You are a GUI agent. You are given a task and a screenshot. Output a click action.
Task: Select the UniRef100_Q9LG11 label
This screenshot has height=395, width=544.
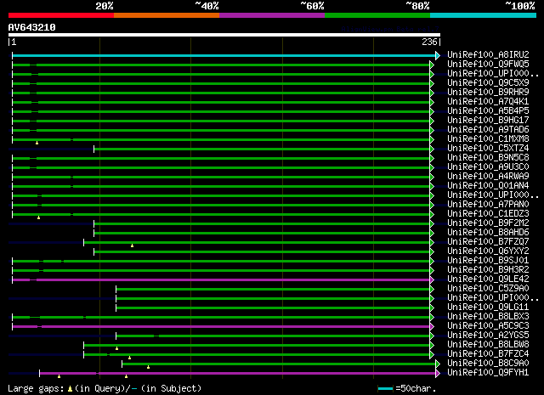click(488, 307)
